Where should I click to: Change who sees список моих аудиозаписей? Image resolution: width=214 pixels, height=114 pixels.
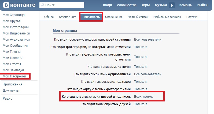coord(148,74)
